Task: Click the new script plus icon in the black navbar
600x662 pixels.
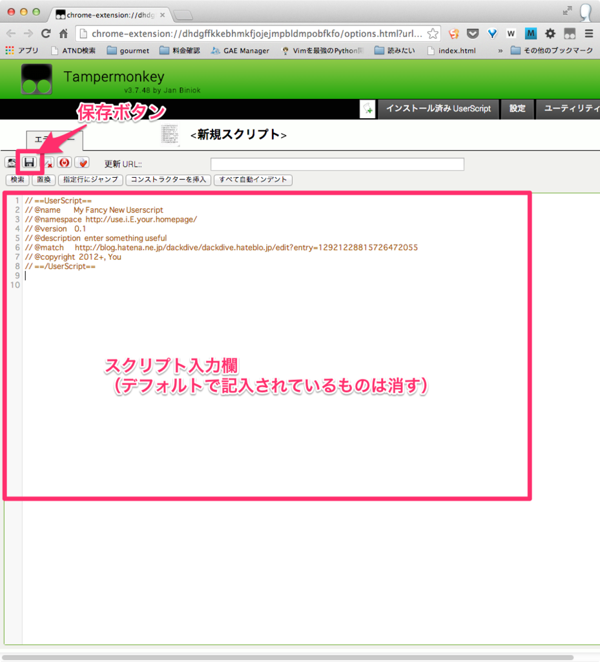Action: tap(367, 109)
